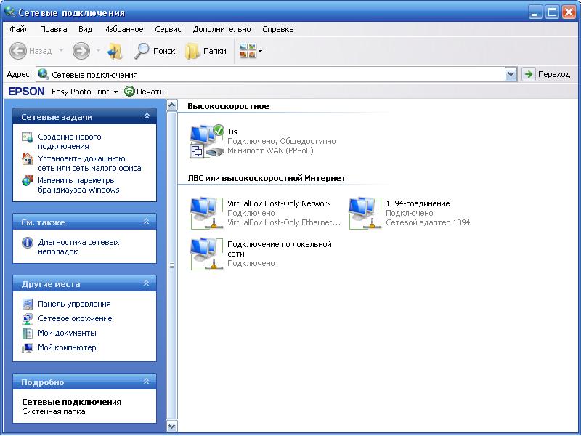The image size is (581, 436).
Task: Open the Панель управления link
Action: pos(74,304)
